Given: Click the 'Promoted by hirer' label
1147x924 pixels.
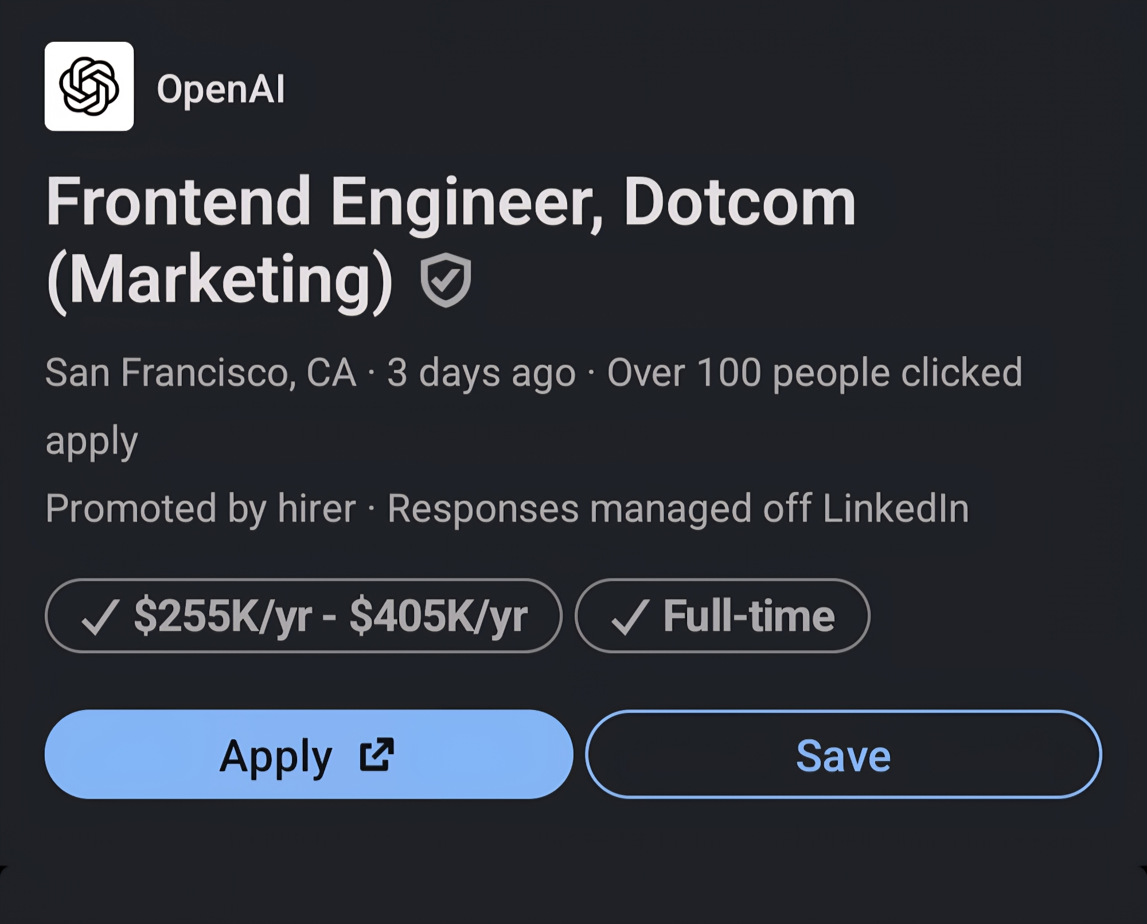Looking at the screenshot, I should [200, 508].
